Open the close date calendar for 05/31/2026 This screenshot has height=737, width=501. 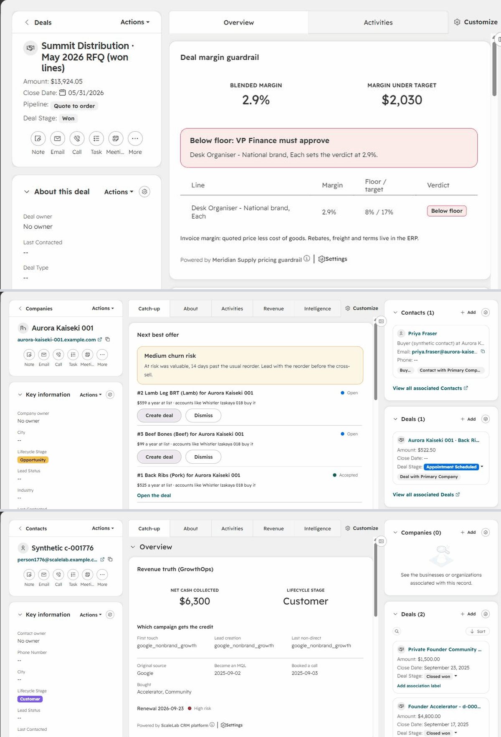coord(62,93)
